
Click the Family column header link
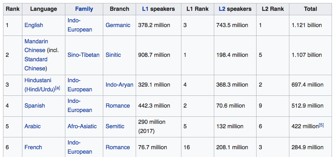point(84,9)
